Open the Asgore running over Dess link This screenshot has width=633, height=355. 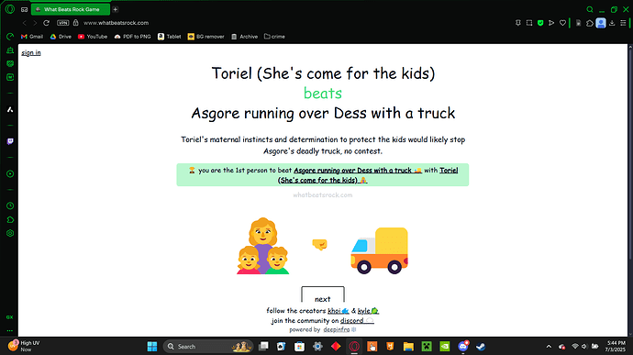click(358, 170)
